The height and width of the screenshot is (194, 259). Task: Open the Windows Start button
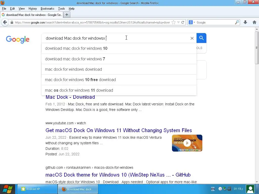pos(8,189)
